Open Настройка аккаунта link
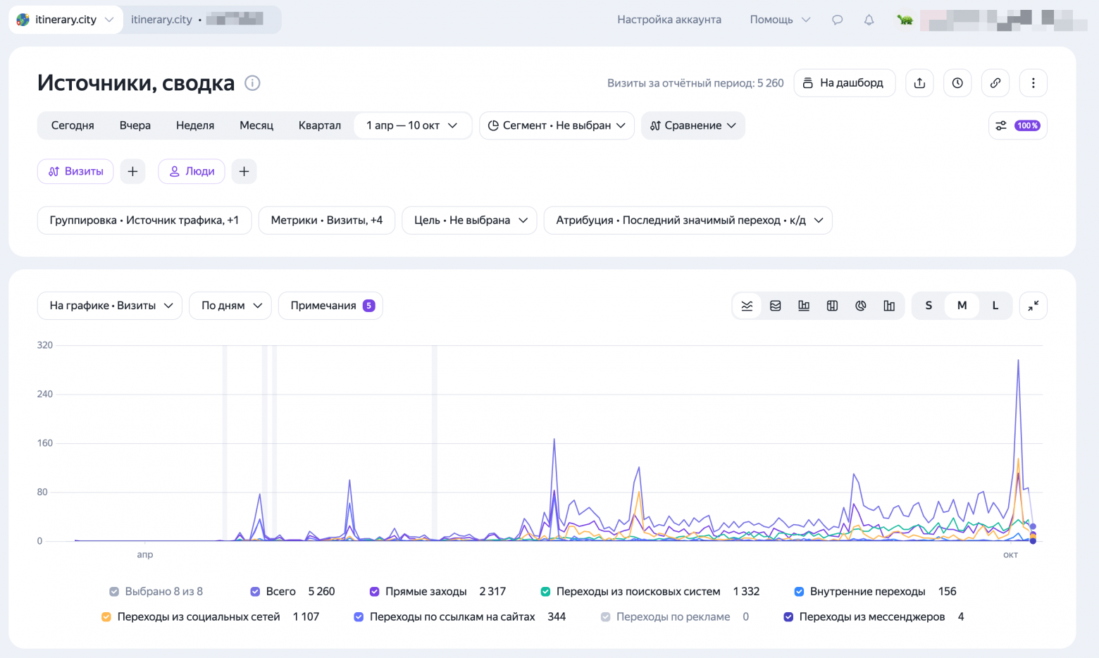This screenshot has height=658, width=1099. click(x=669, y=20)
